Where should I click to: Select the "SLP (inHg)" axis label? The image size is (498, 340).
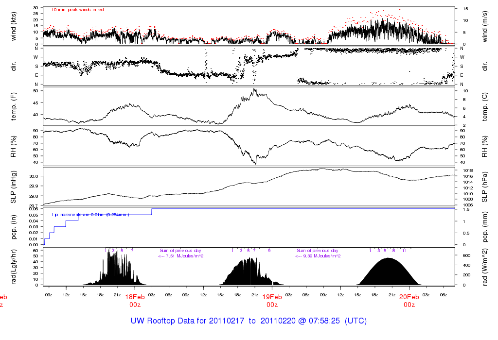coord(13,187)
